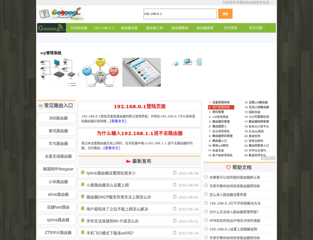Click the dlink路由器 sidebar button
313x240 pixels.
pyautogui.click(x=56, y=194)
